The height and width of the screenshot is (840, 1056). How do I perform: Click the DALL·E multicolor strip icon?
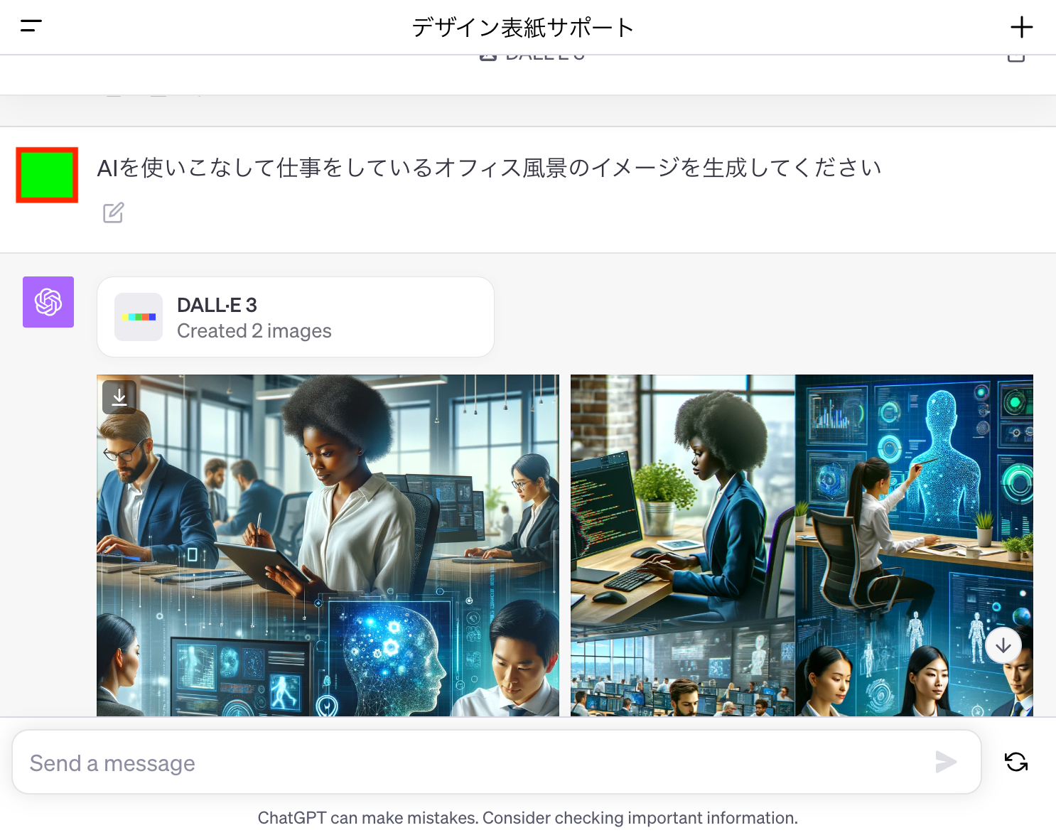point(139,317)
